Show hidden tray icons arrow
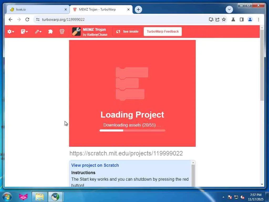 click(223, 197)
